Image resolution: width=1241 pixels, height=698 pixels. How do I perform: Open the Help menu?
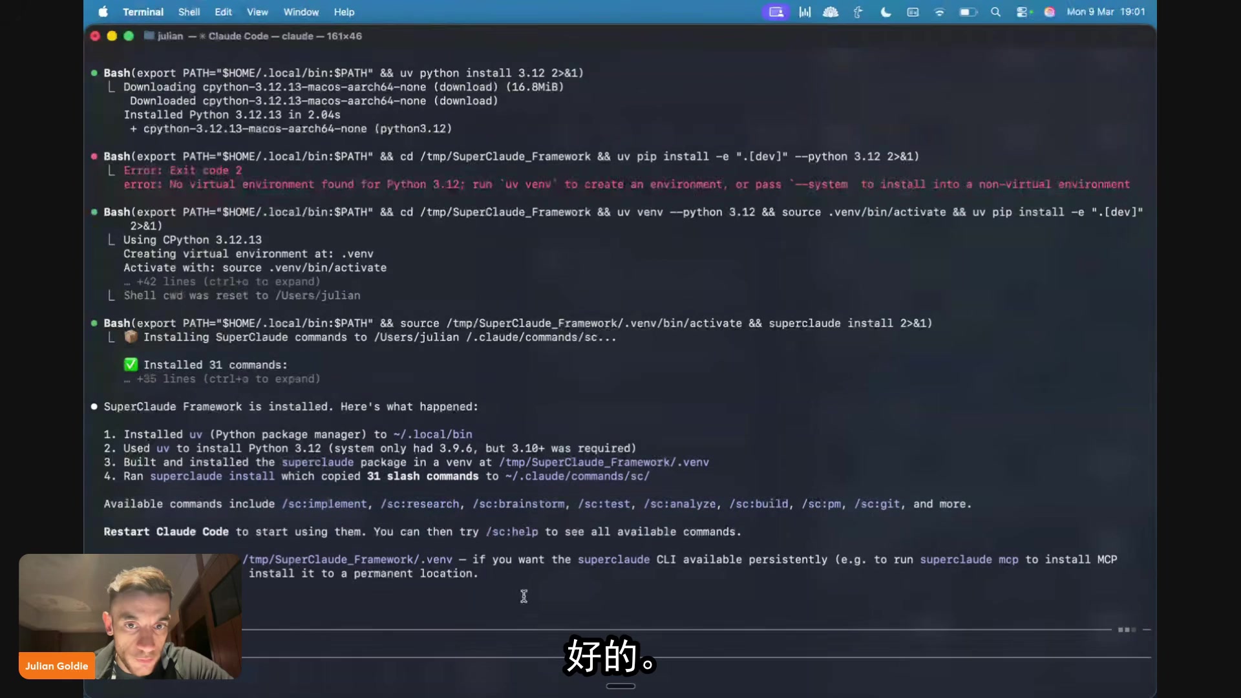click(x=344, y=12)
